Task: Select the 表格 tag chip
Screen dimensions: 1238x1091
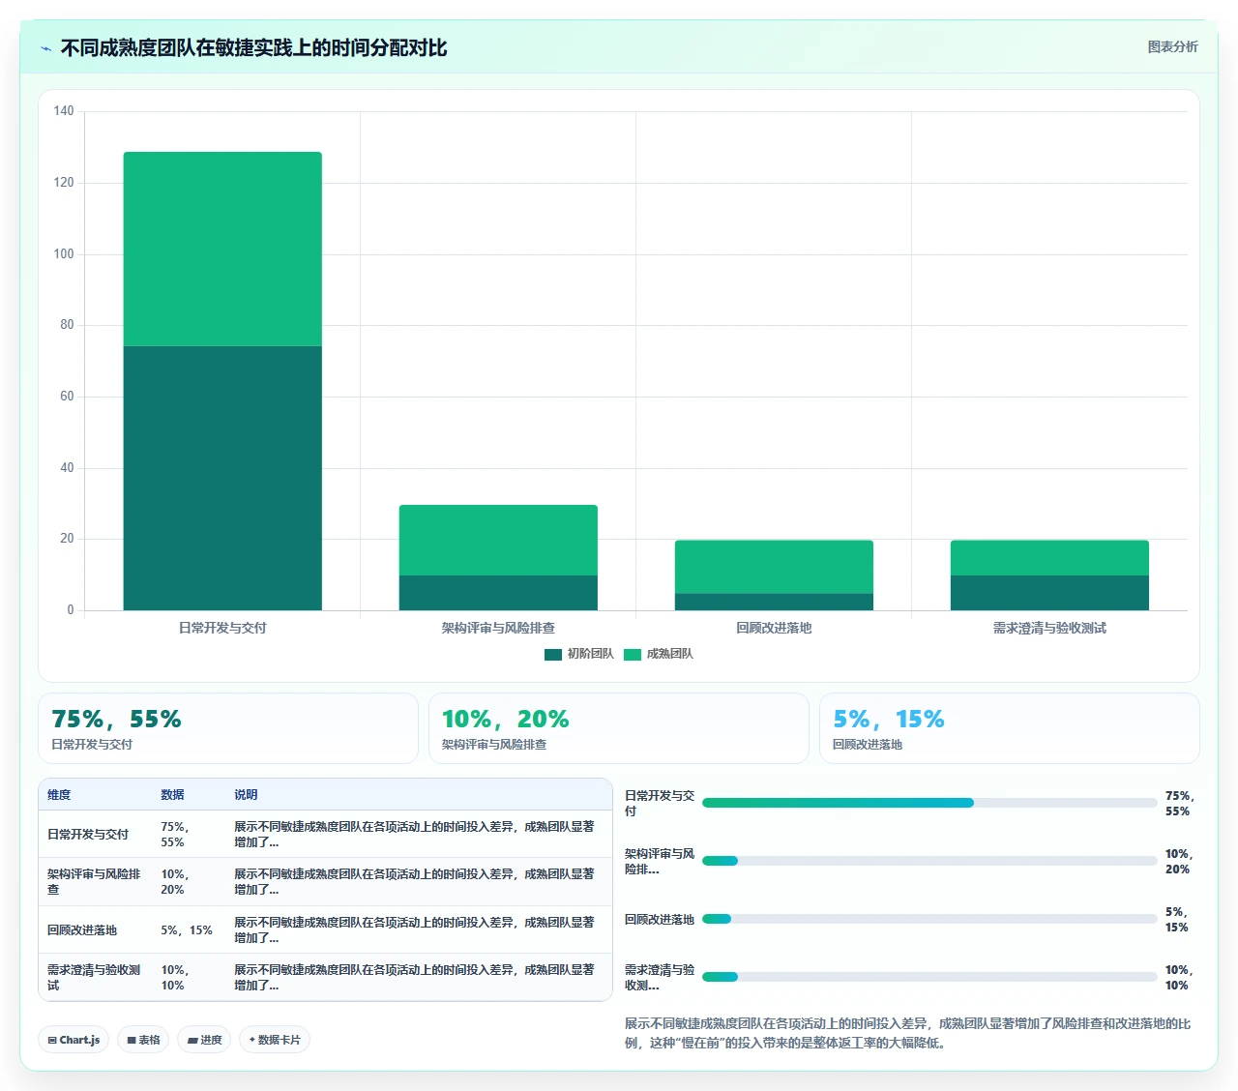Action: (x=143, y=1040)
